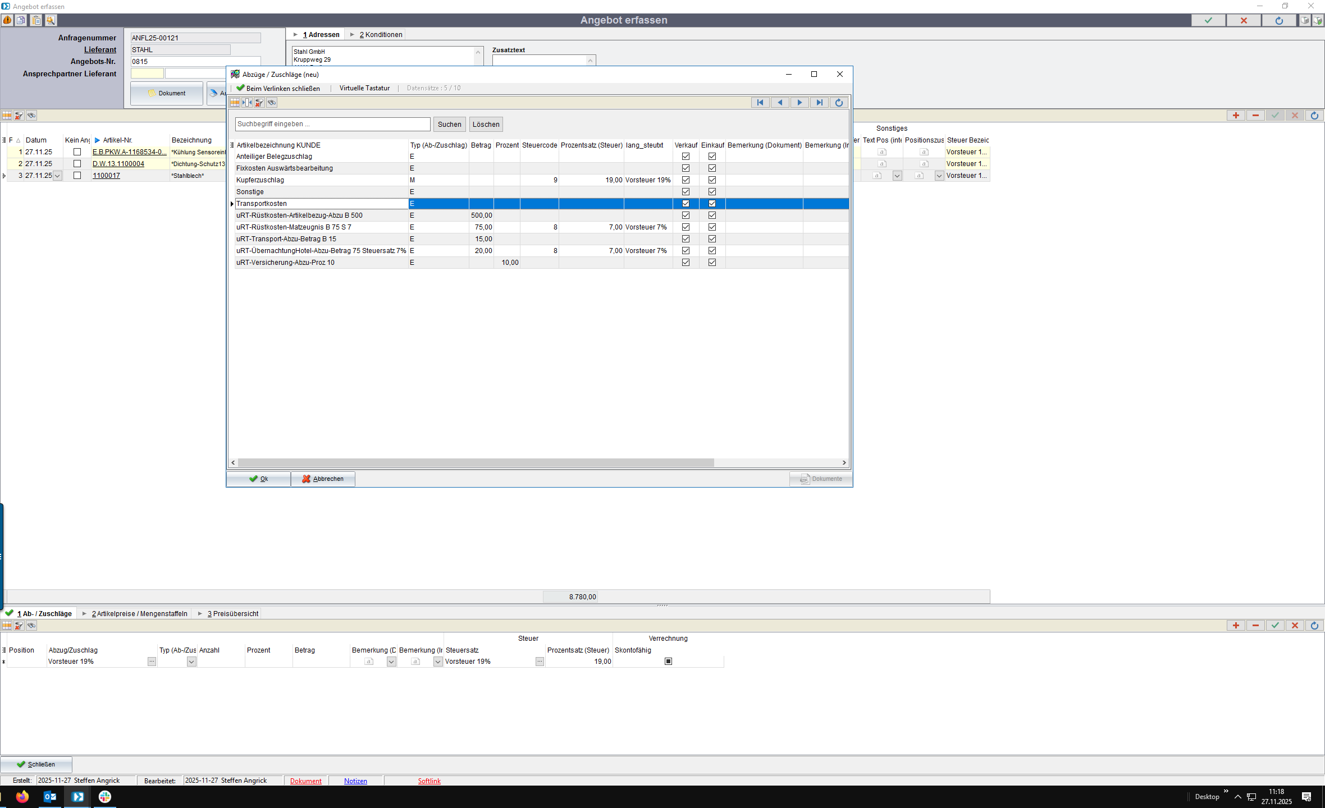Image resolution: width=1325 pixels, height=808 pixels.
Task: Switch to the 2 Konditionen tab
Action: [380, 35]
